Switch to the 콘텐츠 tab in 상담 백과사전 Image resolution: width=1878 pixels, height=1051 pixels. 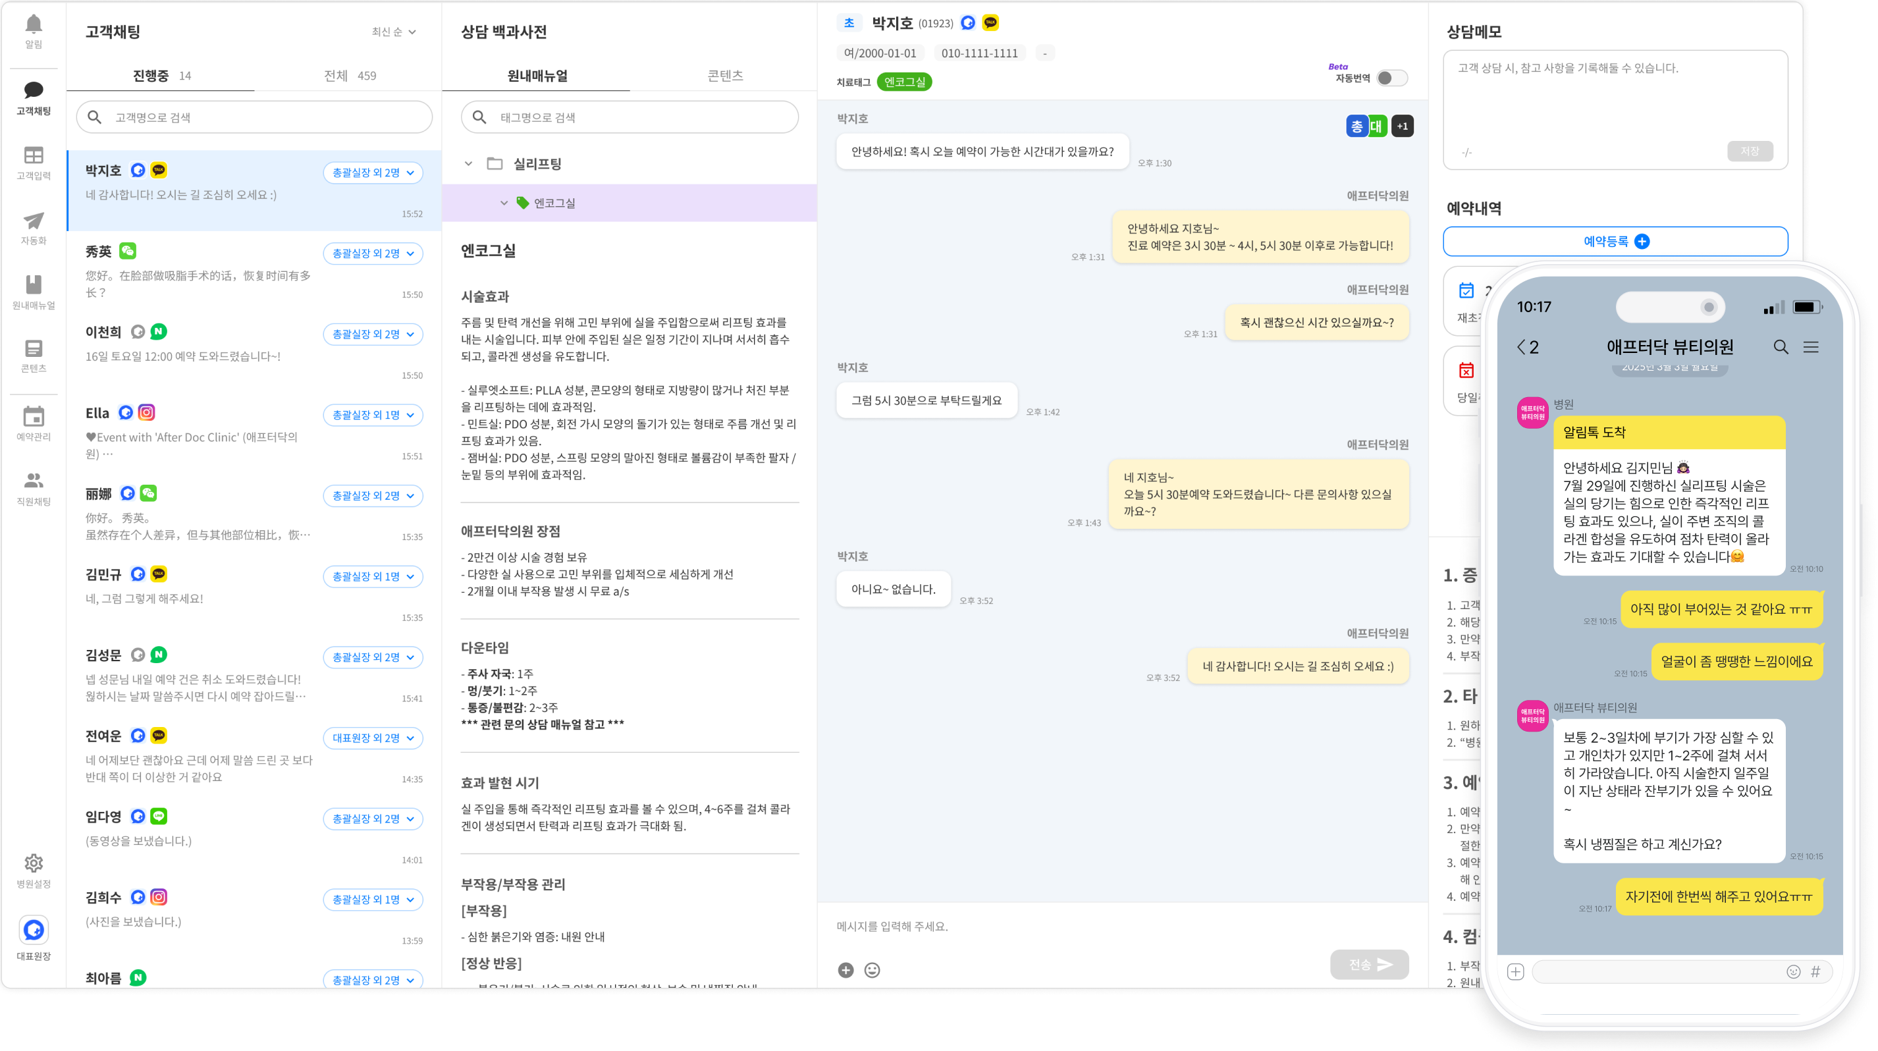click(x=730, y=75)
